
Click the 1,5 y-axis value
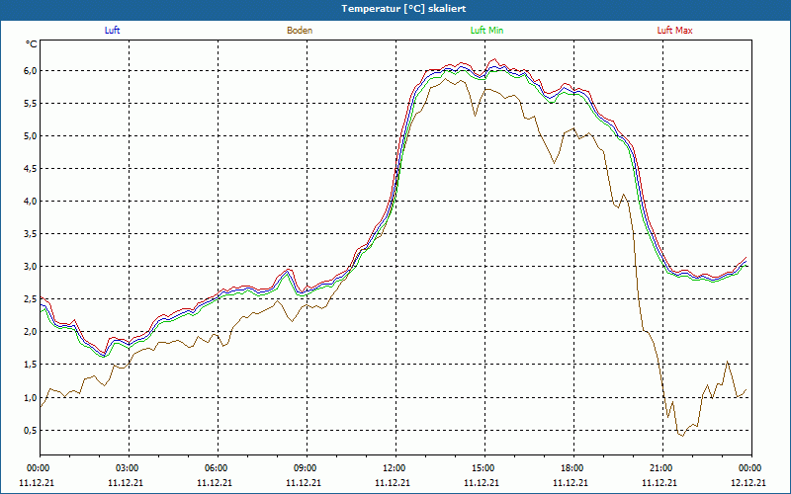(32, 365)
